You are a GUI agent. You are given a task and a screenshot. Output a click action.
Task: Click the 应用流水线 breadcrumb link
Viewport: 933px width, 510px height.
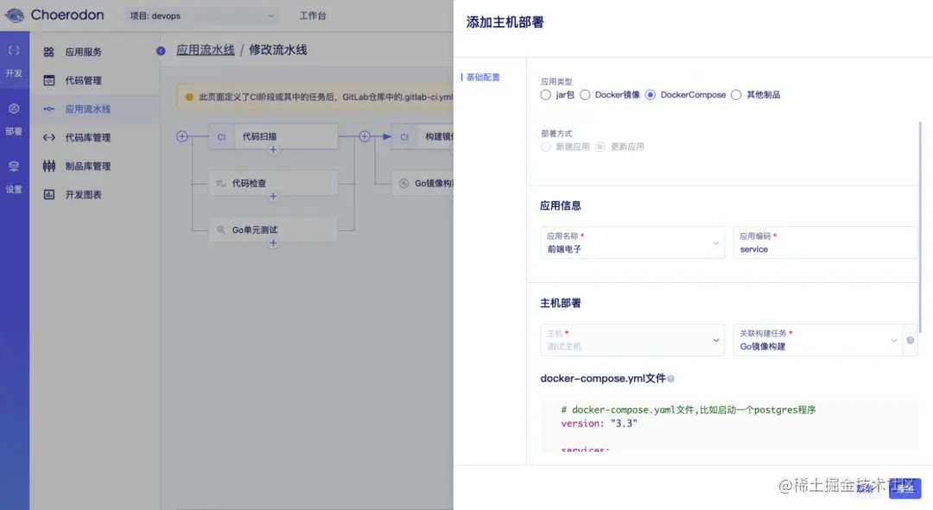click(205, 49)
